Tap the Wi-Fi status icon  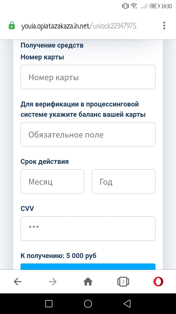(134, 6)
